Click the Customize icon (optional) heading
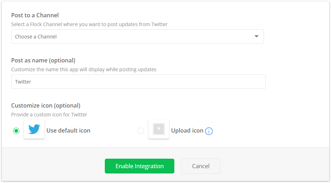Screen dimensions: 331x183 [46, 105]
